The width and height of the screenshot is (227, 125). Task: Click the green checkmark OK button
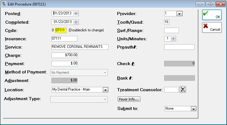click(x=212, y=15)
